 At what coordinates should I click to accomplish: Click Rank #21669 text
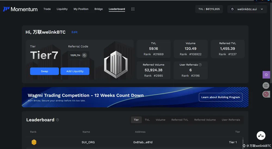153,54
